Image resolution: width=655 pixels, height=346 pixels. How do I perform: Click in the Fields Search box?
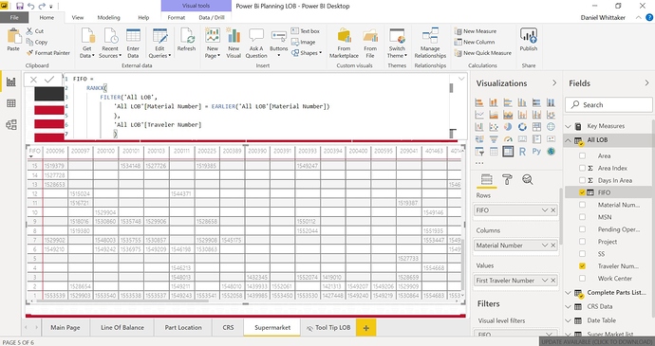608,105
